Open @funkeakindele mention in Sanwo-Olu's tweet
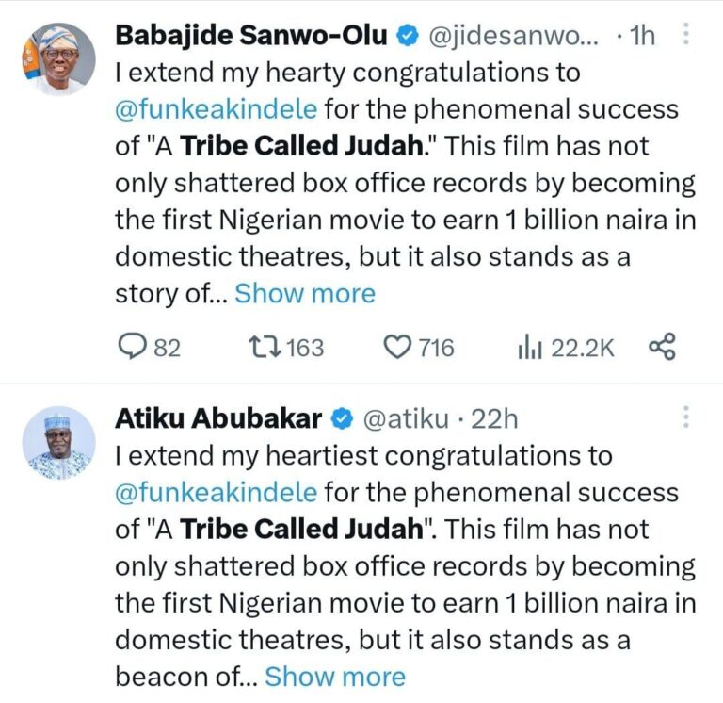Screen dimensions: 723x703 tap(217, 110)
